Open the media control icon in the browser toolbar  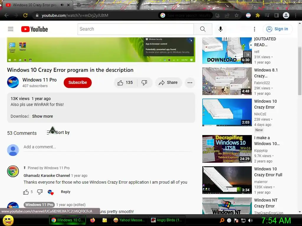(267, 15)
